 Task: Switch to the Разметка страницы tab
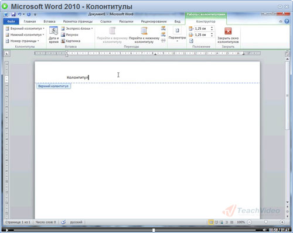tap(78, 22)
